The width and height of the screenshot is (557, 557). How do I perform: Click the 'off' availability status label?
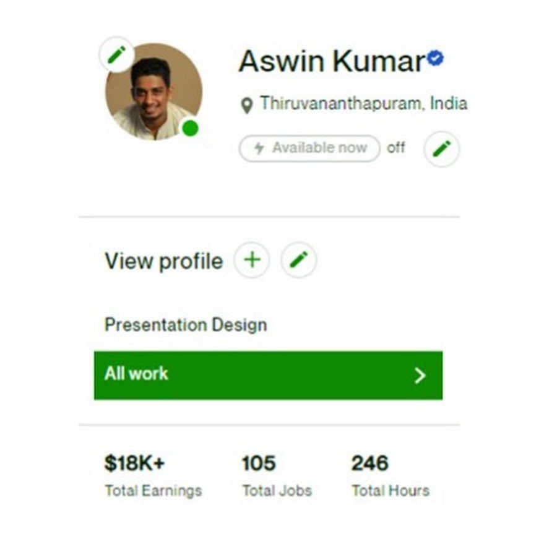click(x=395, y=147)
